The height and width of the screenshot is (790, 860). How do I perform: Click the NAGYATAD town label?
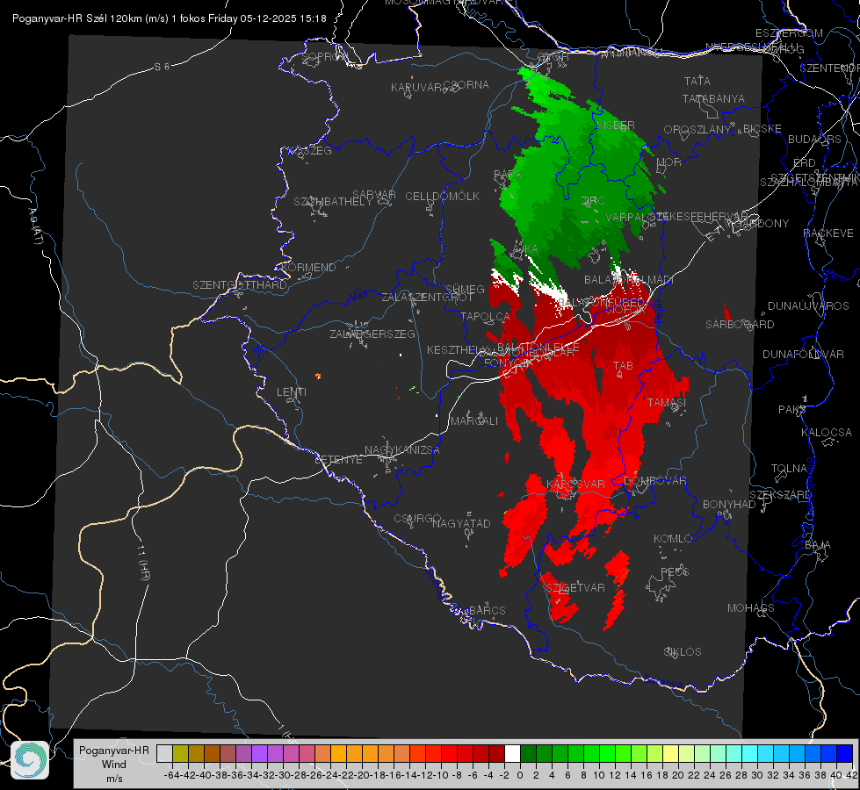coord(461,523)
